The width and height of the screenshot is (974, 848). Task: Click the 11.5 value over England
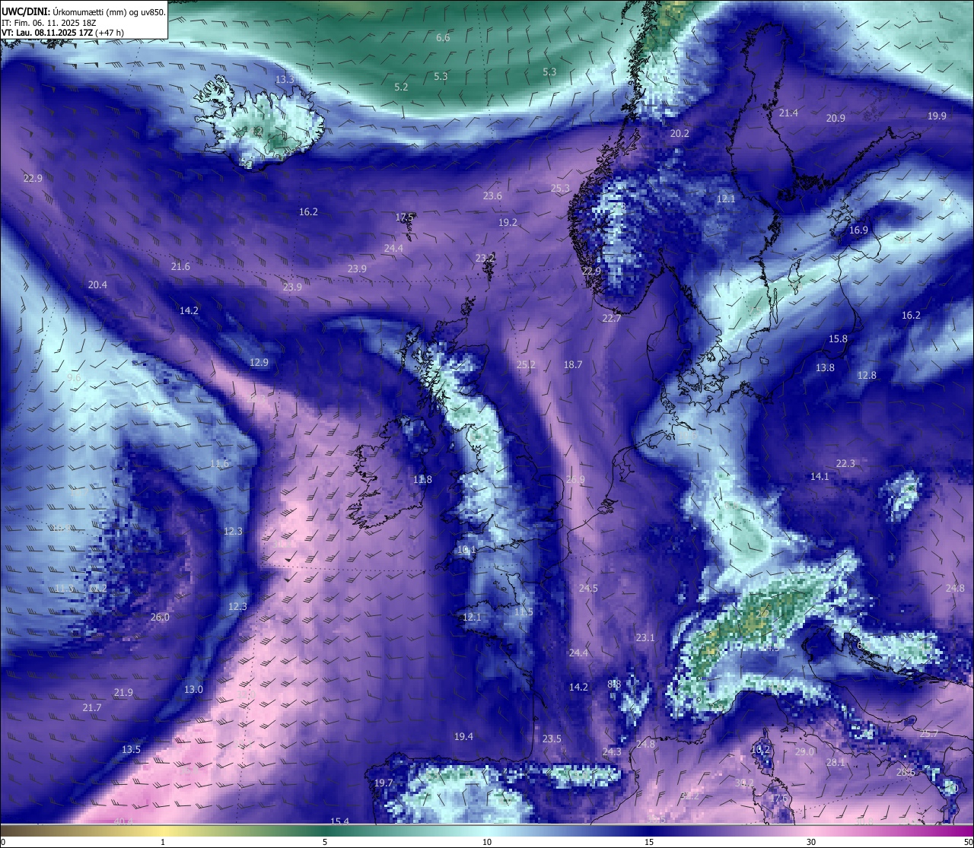coord(524,611)
